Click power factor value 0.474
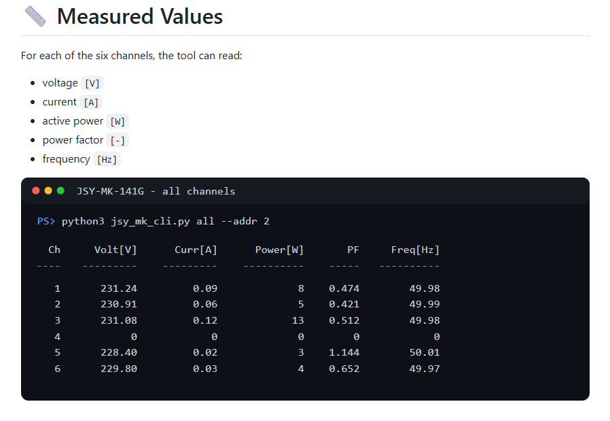 pos(344,288)
